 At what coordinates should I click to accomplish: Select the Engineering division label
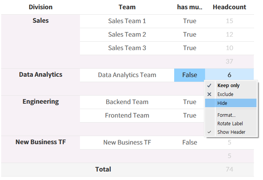[x=41, y=102]
